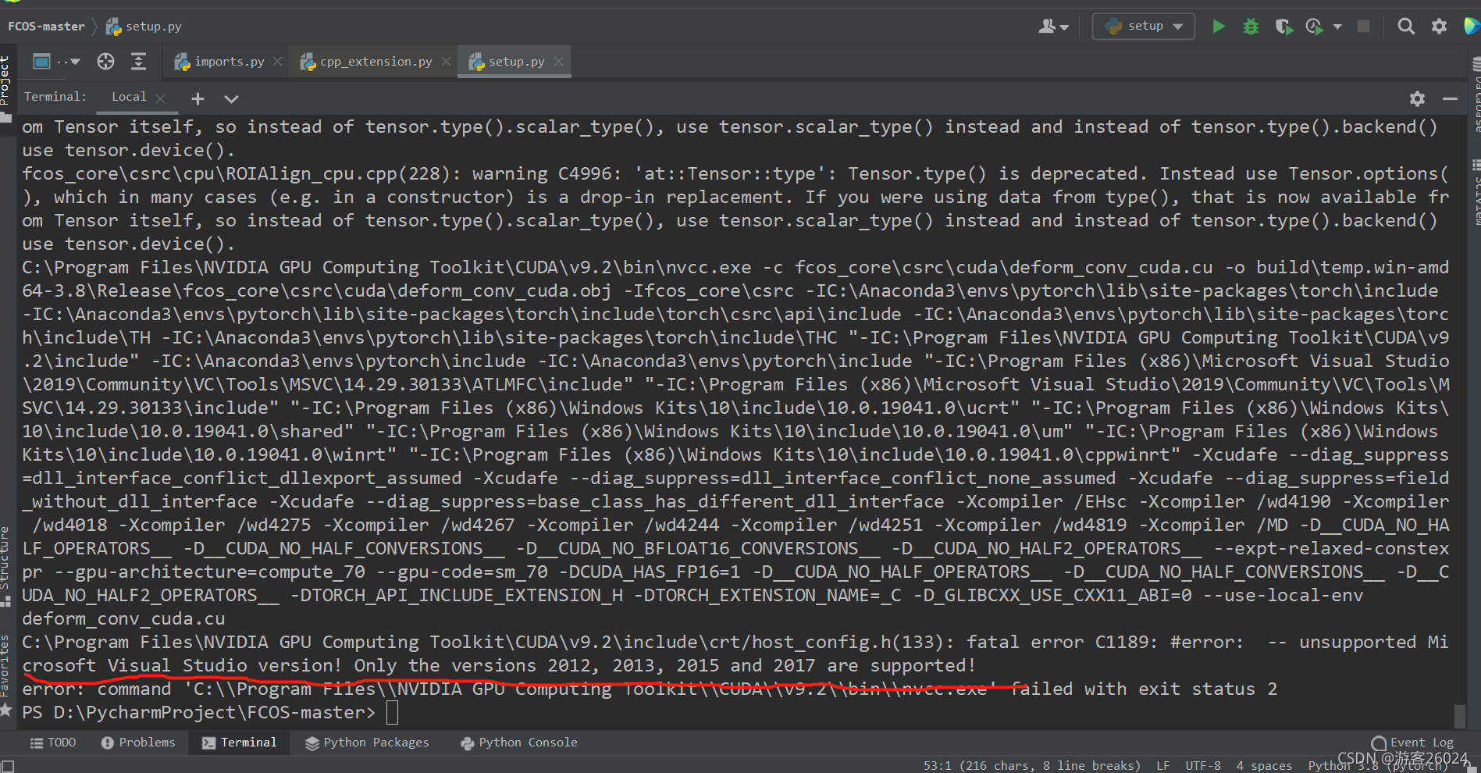Start debugging using the bug icon
The image size is (1481, 773).
pos(1251,26)
